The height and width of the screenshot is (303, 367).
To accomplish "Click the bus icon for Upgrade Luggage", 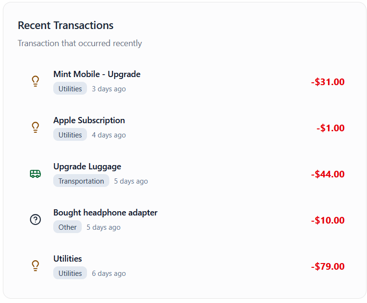I will 35,174.
